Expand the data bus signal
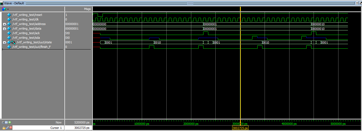Image resolution: width=362 pixels, height=131 pixels. click(4, 29)
